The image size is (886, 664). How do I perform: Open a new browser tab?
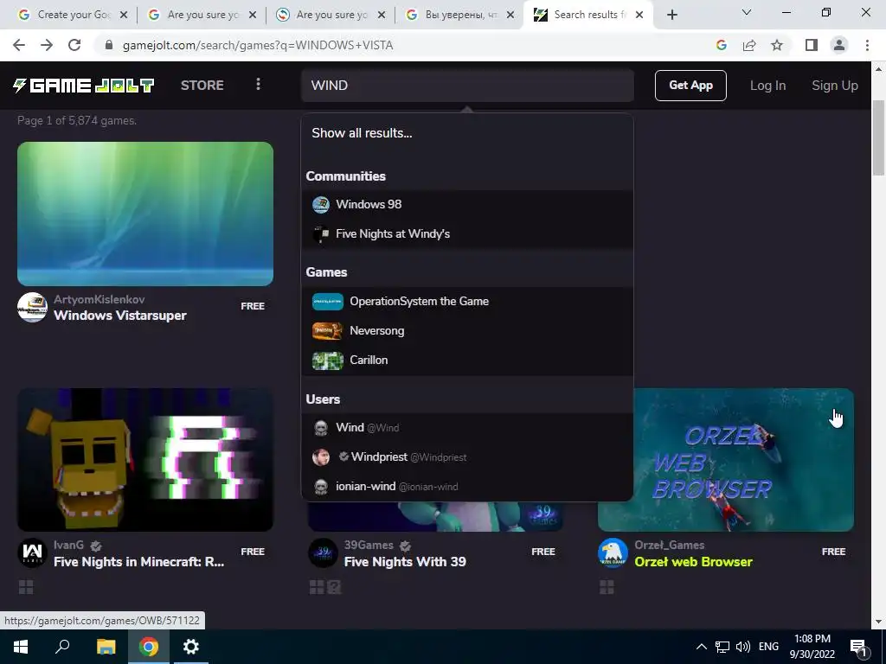671,15
